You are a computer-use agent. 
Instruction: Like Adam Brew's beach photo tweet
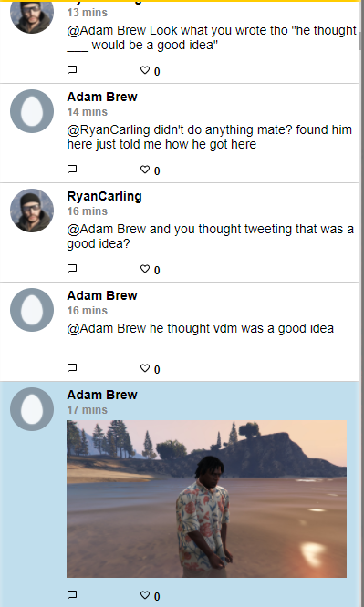144,594
